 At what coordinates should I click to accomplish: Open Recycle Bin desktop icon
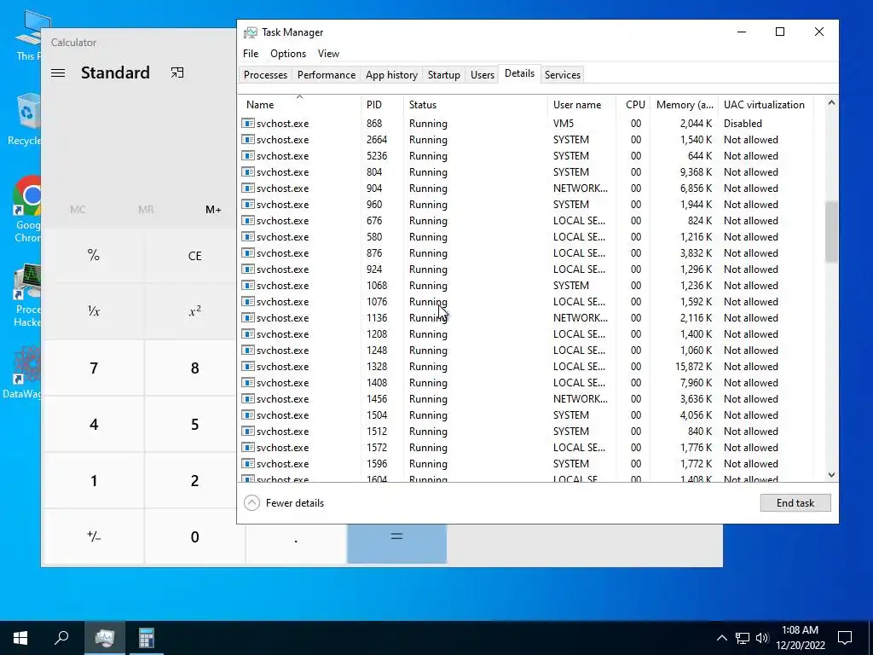26,119
